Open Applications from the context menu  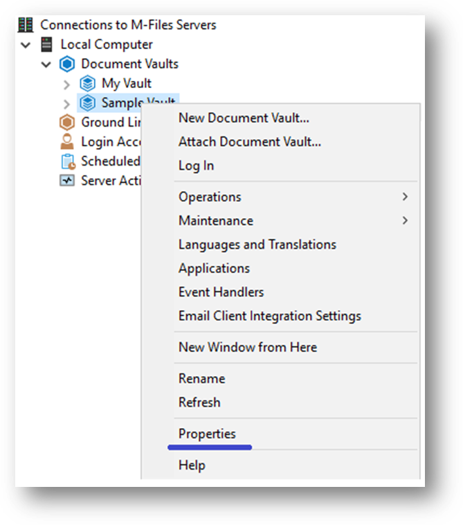tap(214, 269)
